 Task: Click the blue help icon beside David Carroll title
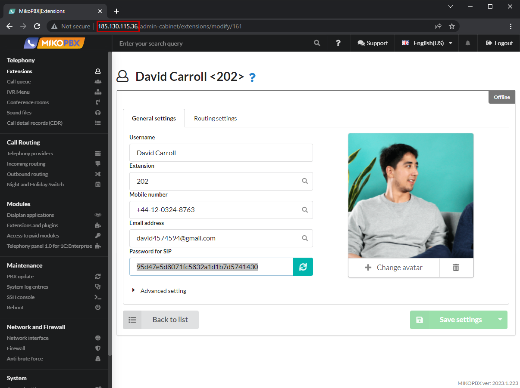252,77
